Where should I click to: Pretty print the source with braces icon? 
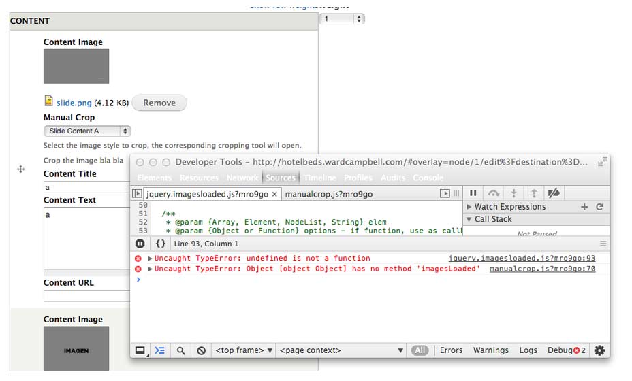point(160,243)
